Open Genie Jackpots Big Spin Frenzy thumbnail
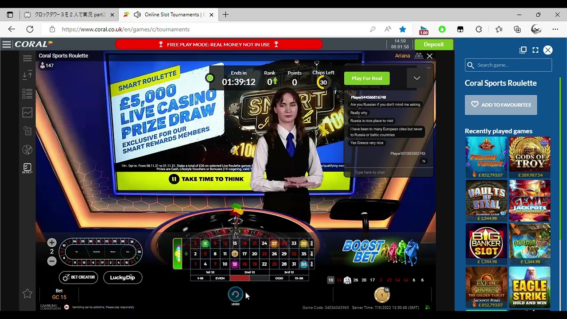Viewport: 567px width, 319px height. point(530,201)
